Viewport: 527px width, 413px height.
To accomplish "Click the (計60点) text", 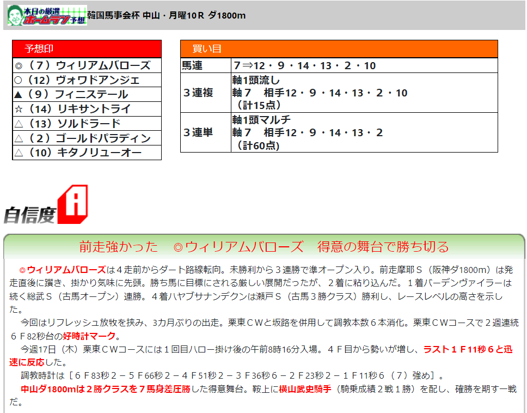I will coord(258,145).
